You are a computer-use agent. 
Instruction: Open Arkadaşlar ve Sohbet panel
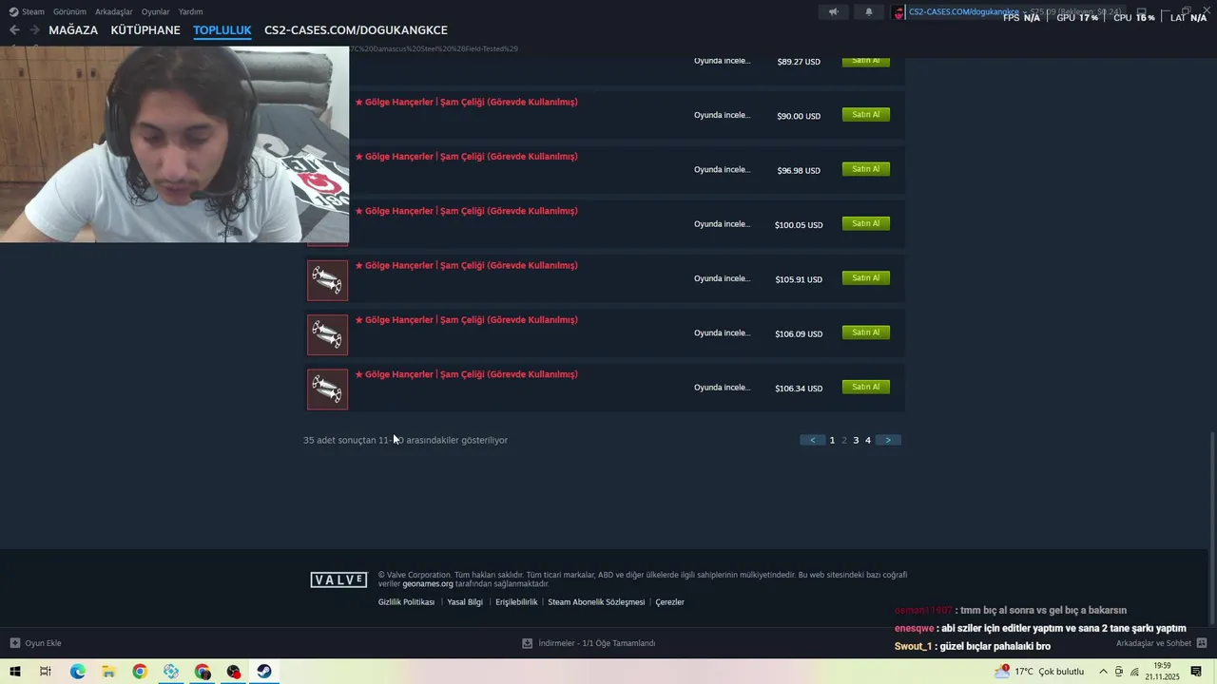click(x=1161, y=643)
